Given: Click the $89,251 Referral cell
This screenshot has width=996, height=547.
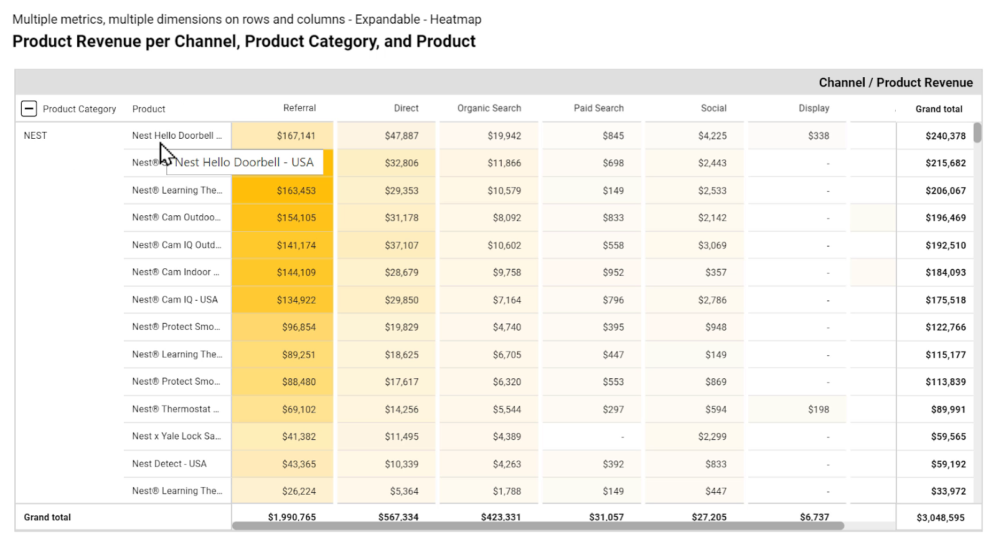Looking at the screenshot, I should pos(283,355).
